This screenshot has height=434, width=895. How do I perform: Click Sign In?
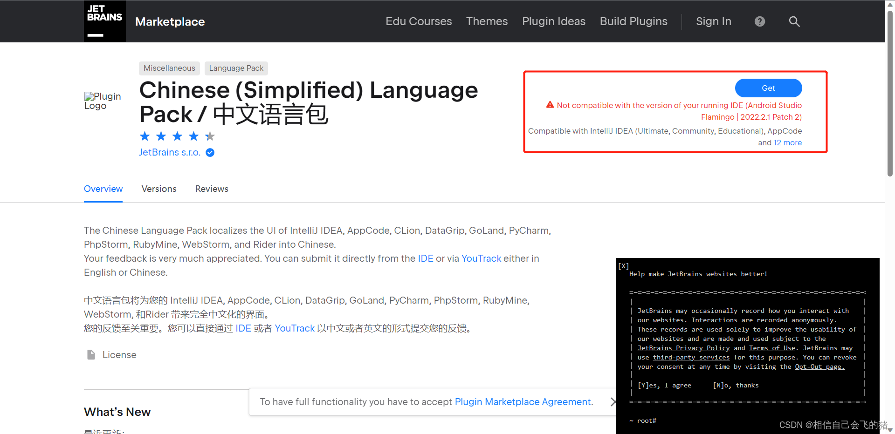714,21
